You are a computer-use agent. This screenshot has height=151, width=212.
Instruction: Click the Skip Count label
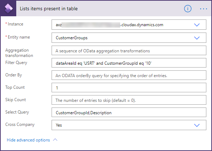[x=16, y=100]
